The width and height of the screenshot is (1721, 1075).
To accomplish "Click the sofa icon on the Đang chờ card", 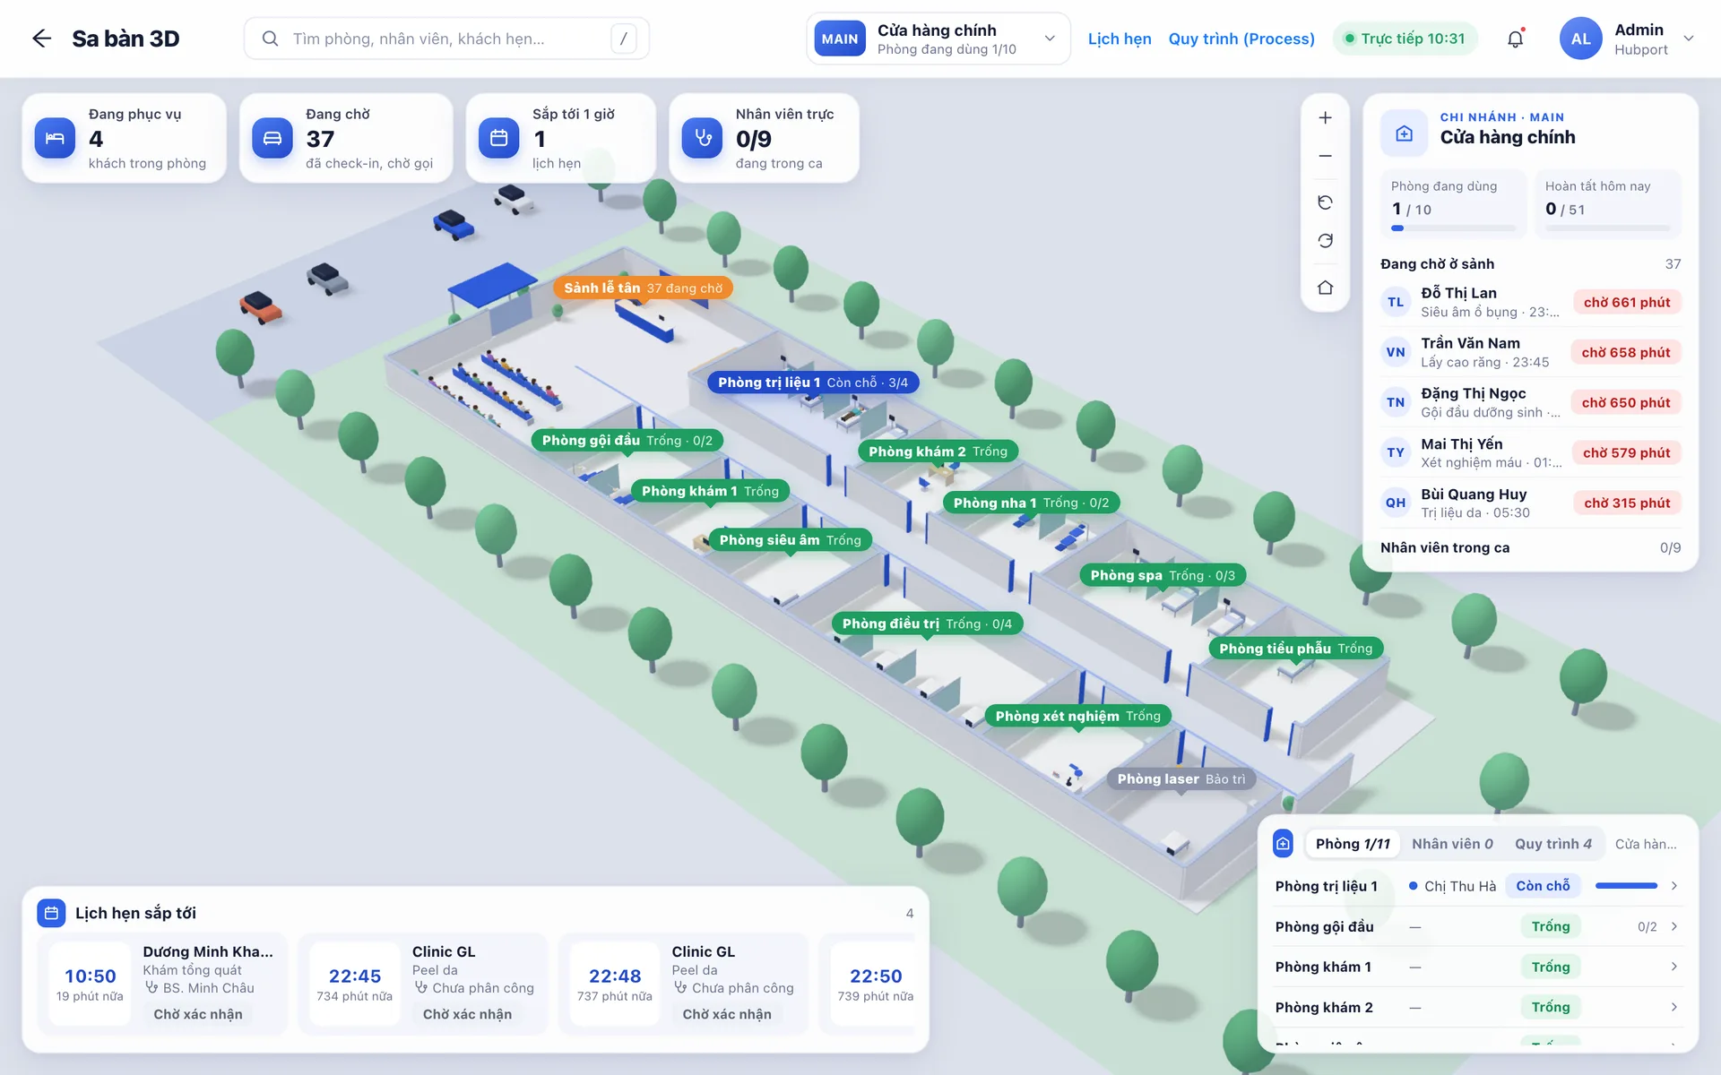I will [272, 138].
